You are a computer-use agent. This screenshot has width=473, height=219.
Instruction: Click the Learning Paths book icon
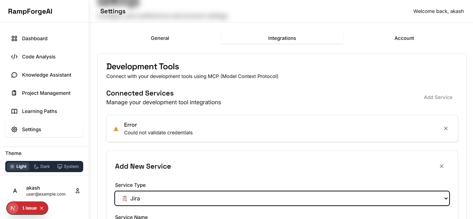point(14,111)
